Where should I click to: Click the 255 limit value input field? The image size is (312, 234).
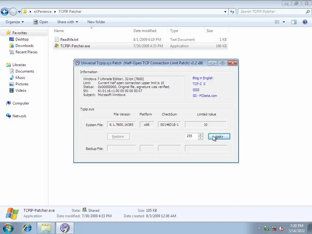(x=191, y=136)
